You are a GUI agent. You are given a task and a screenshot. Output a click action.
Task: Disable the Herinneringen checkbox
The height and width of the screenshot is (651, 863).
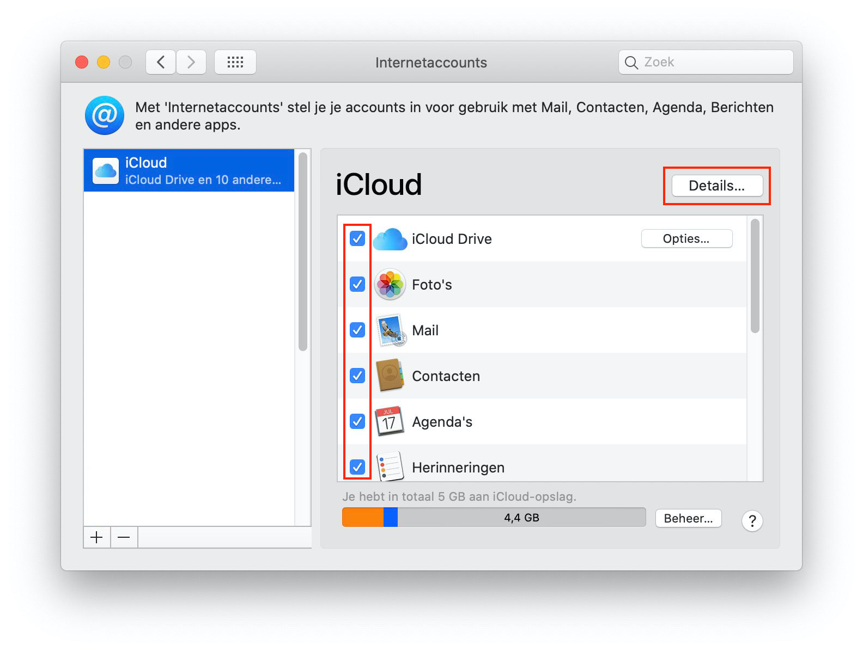(x=357, y=467)
